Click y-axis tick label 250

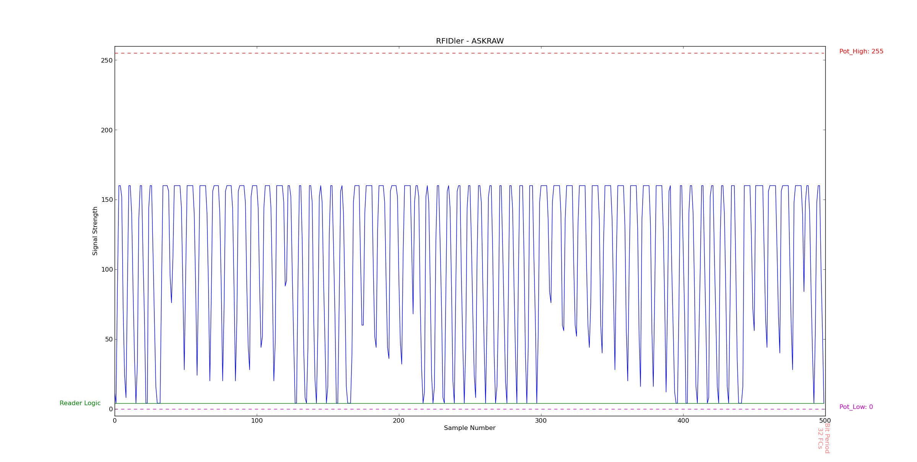coord(107,60)
